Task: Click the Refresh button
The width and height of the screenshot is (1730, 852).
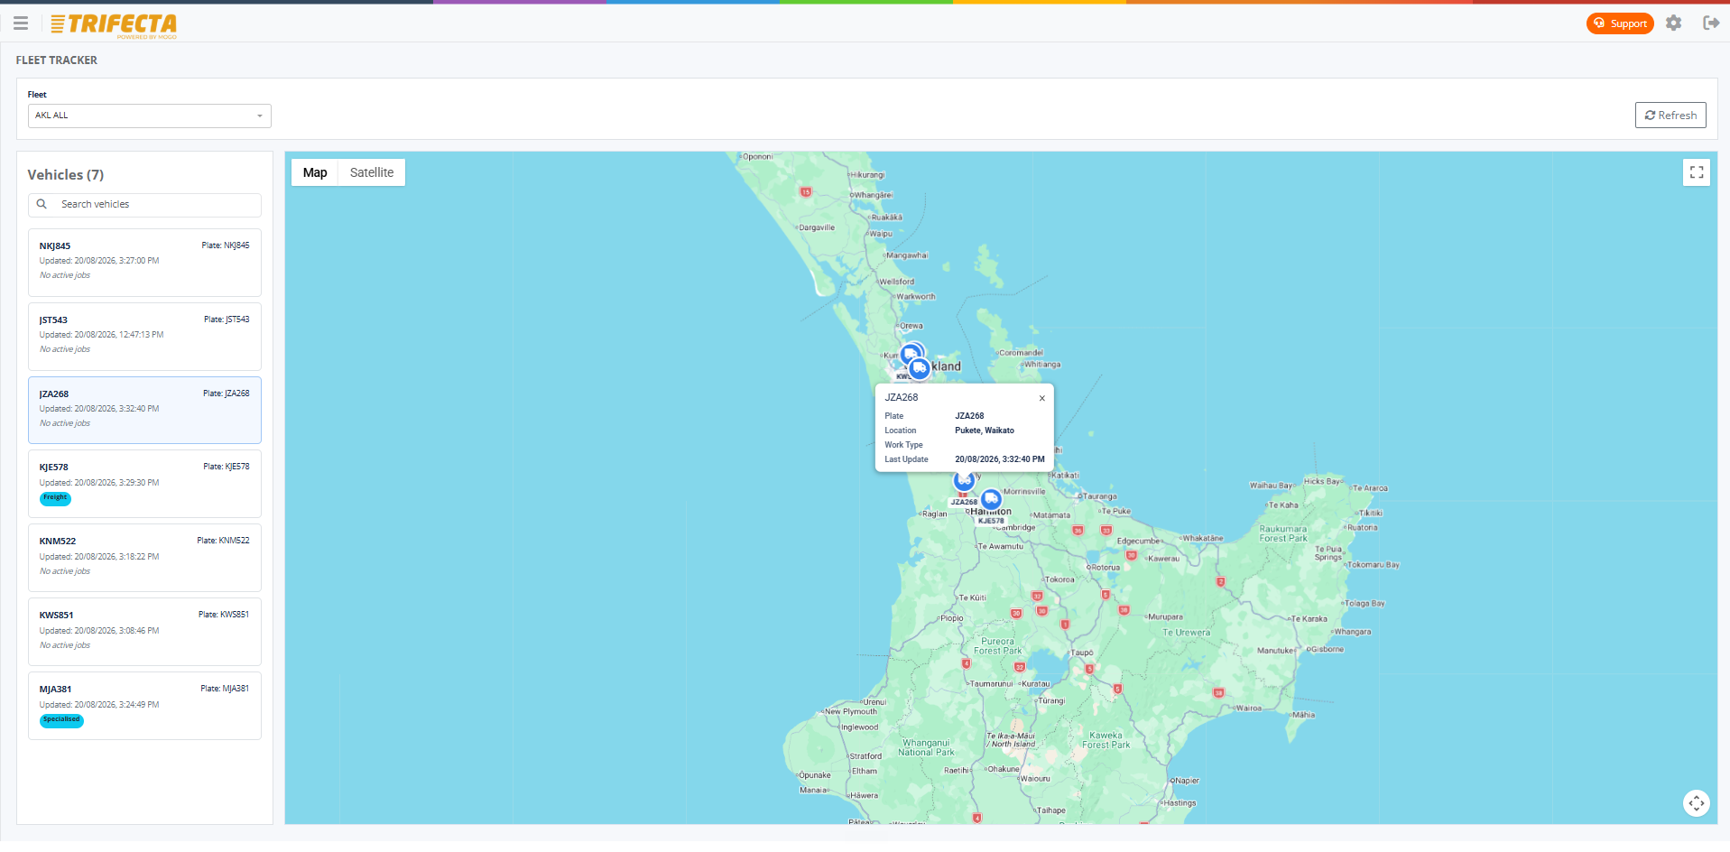Action: [x=1670, y=115]
